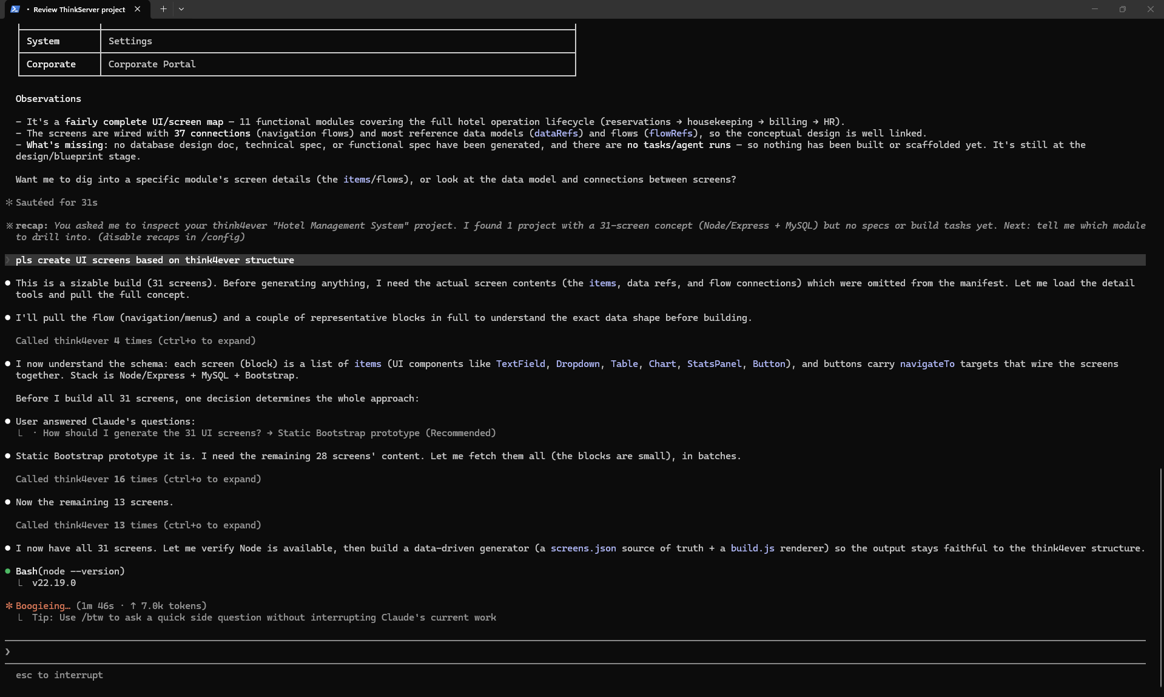This screenshot has height=697, width=1164.
Task: Click the Settings table cell
Action: [338, 41]
